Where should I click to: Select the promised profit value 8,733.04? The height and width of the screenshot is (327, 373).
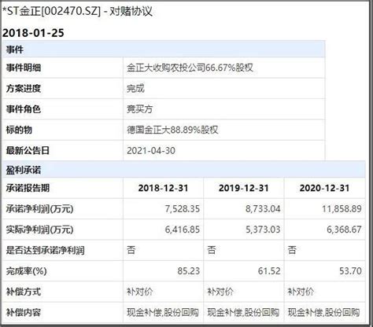[263, 209]
